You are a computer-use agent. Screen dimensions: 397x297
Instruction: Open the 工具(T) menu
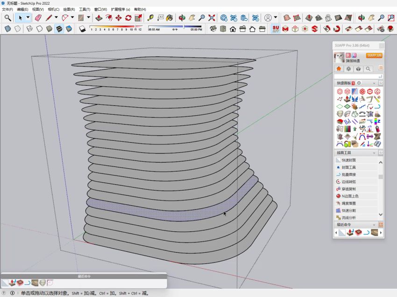coord(85,9)
